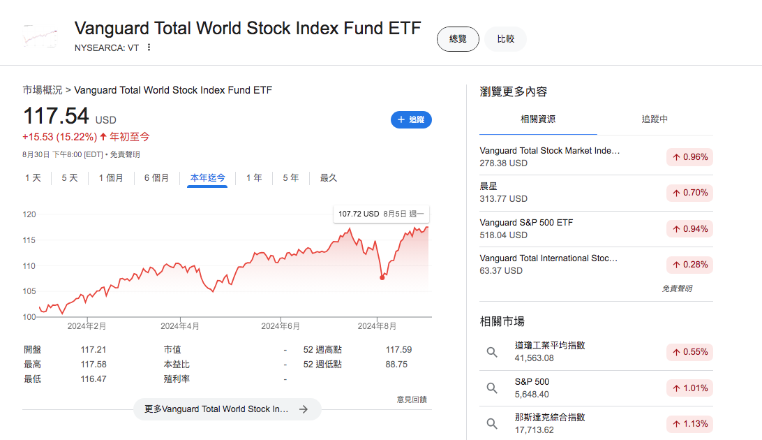The height and width of the screenshot is (440, 762).
Task: Expand 更多Vanguard Total World Stock details
Action: 227,410
